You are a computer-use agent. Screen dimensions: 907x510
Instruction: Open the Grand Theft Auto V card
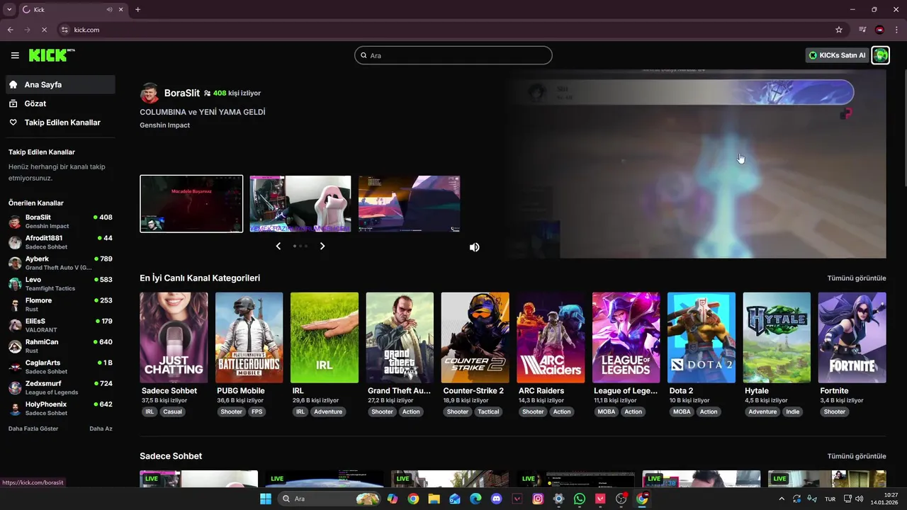click(400, 338)
